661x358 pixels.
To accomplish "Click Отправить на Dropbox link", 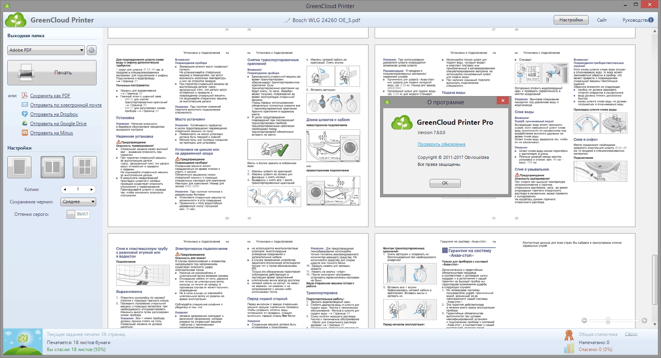I will (x=54, y=114).
